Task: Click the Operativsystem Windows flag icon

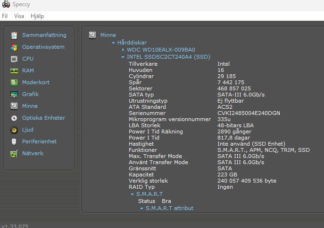Action: (x=14, y=47)
